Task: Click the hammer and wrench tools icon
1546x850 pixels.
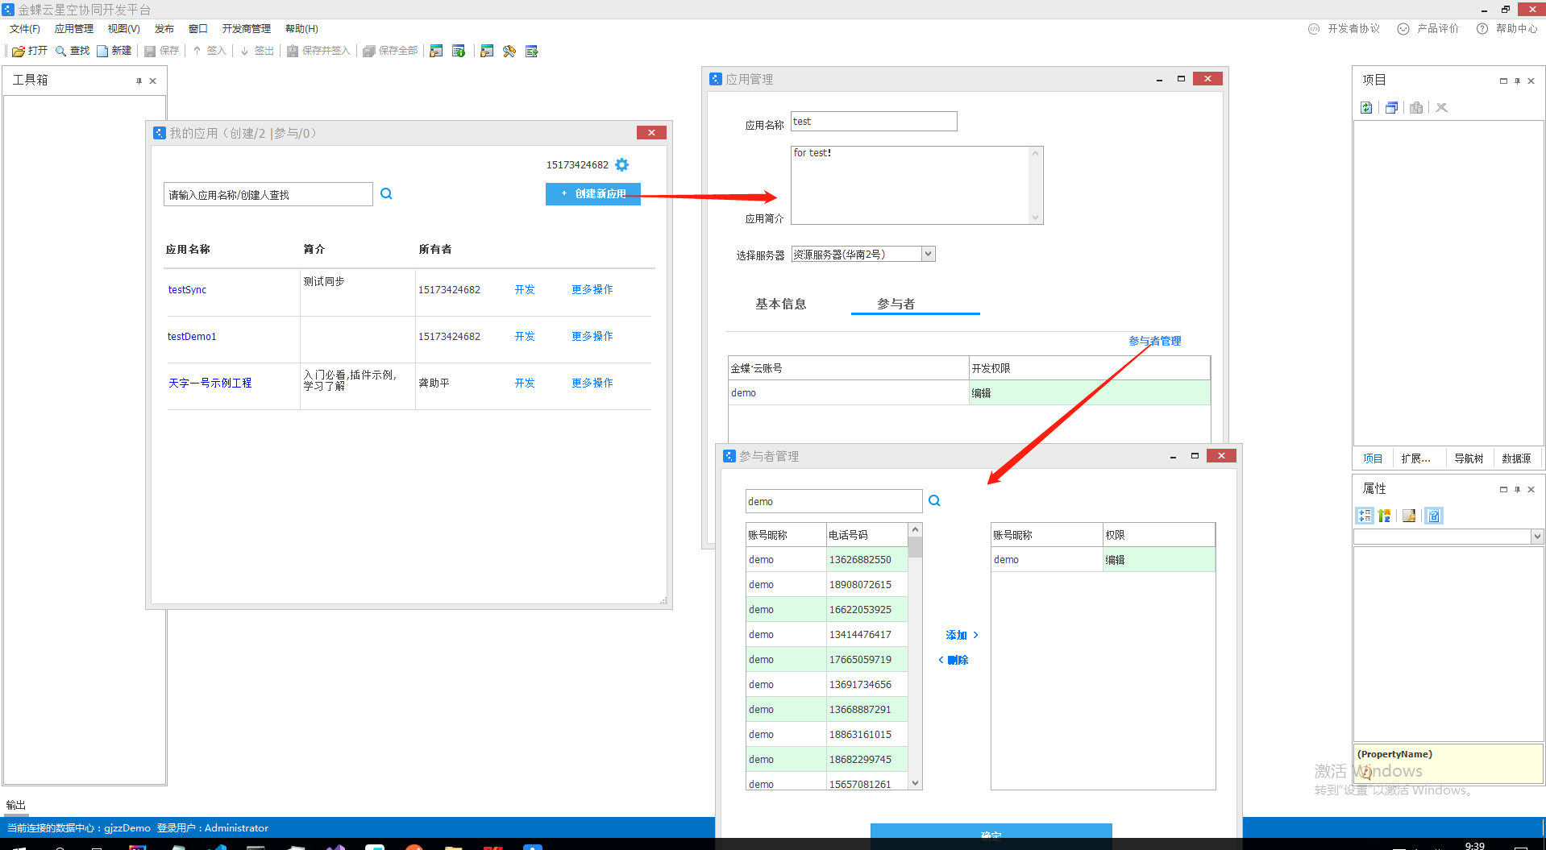Action: coord(509,51)
